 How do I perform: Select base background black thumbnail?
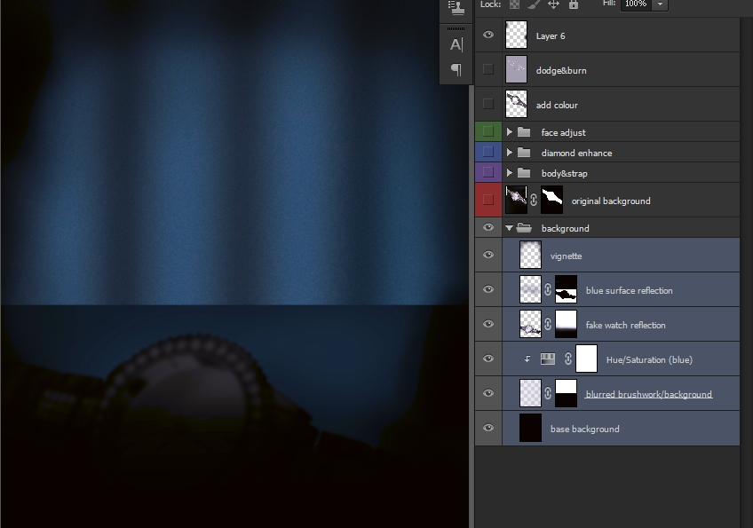pyautogui.click(x=531, y=428)
